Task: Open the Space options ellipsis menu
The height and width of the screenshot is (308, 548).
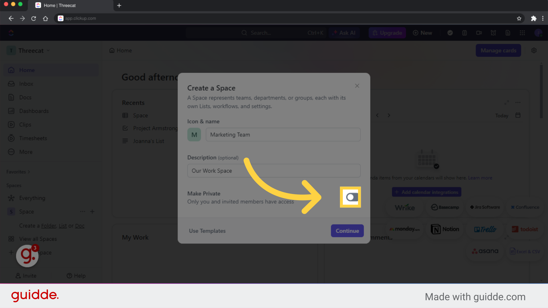Action: pos(82,212)
